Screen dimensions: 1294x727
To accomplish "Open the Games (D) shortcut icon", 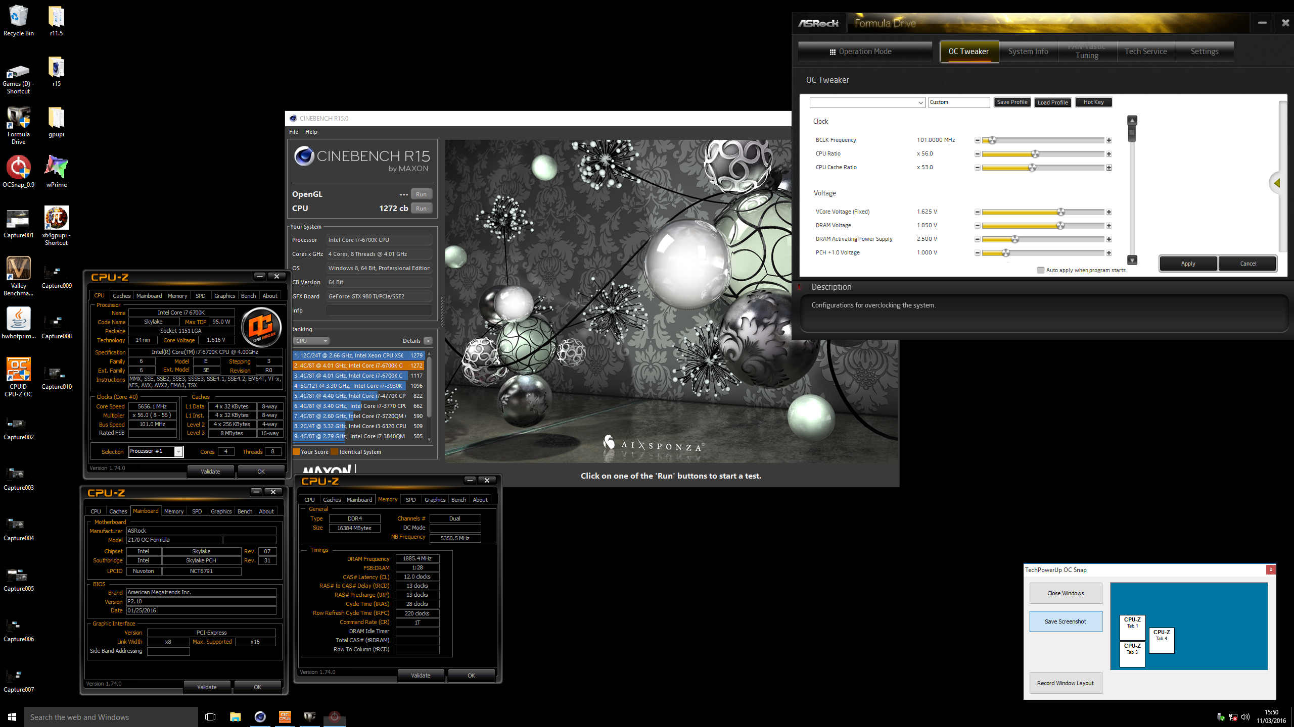I will click(x=19, y=79).
